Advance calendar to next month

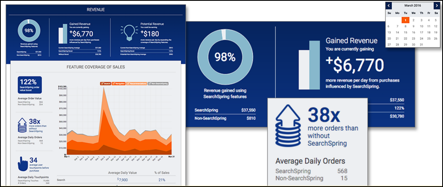pyautogui.click(x=437, y=6)
